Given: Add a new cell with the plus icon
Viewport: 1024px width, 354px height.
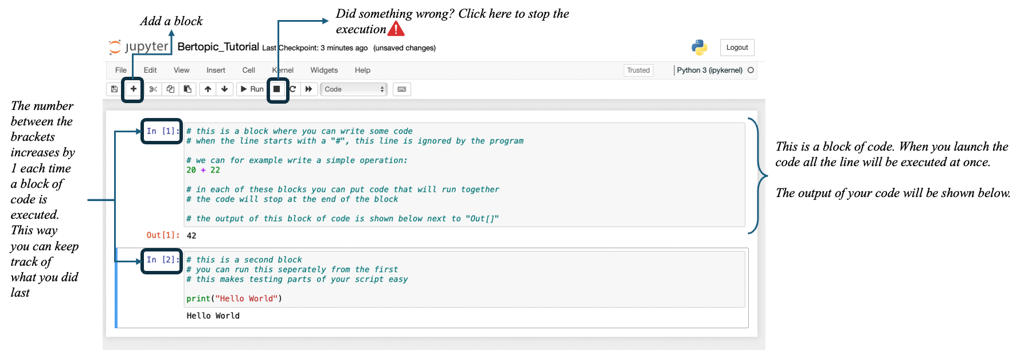Looking at the screenshot, I should pos(133,89).
